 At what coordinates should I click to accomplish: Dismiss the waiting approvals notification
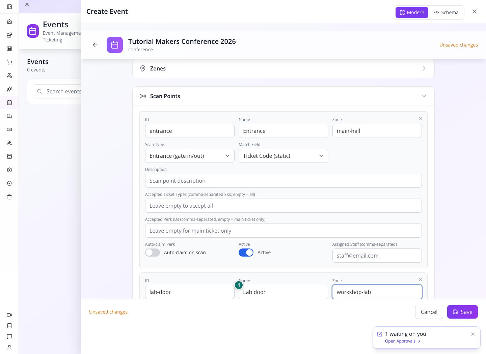point(473,334)
